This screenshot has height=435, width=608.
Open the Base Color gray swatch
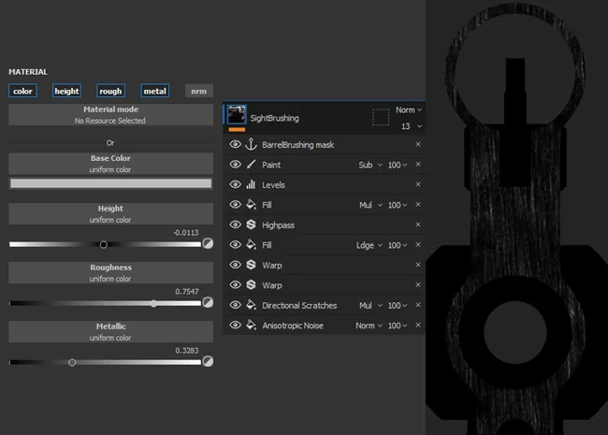111,183
